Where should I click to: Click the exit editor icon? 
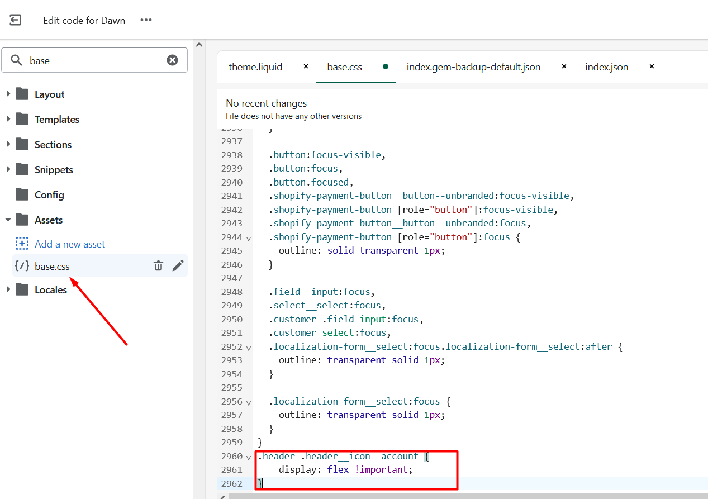point(16,20)
